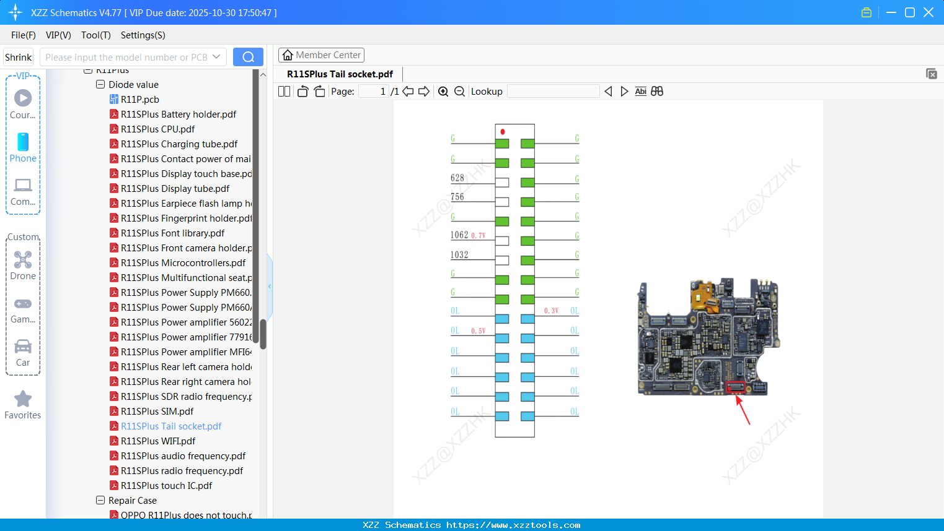The width and height of the screenshot is (944, 531).
Task: Click the Lookup text input field
Action: [x=553, y=92]
